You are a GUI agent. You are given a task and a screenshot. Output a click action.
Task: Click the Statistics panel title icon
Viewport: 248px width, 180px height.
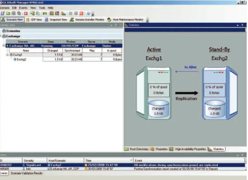click(126, 25)
